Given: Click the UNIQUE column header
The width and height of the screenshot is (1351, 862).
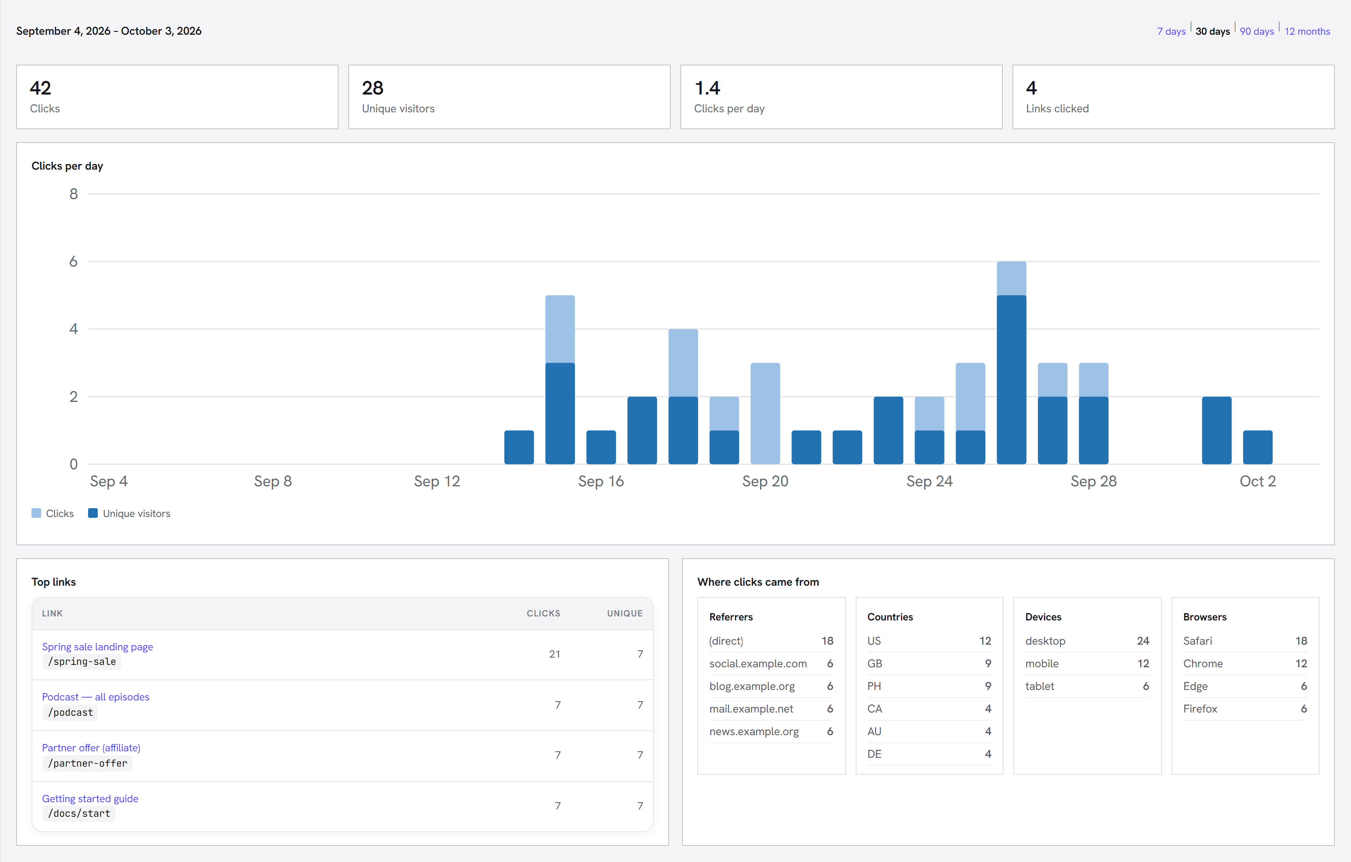Looking at the screenshot, I should (x=625, y=613).
